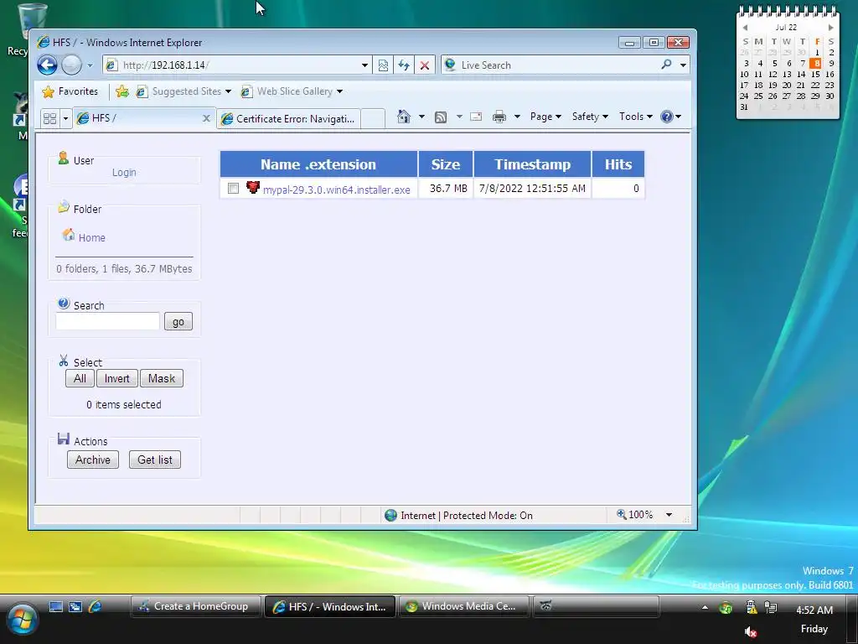Sort by Timestamp column header
This screenshot has width=858, height=644.
point(532,164)
